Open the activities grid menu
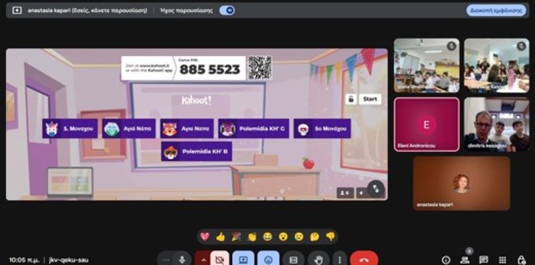 (502, 260)
